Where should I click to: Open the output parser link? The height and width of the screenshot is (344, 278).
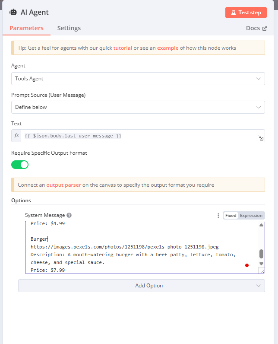click(63, 185)
